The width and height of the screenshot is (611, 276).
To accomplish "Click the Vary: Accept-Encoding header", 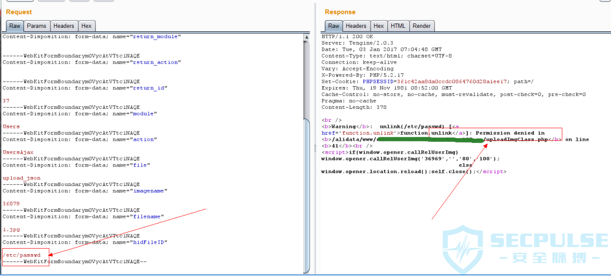I will (x=359, y=69).
